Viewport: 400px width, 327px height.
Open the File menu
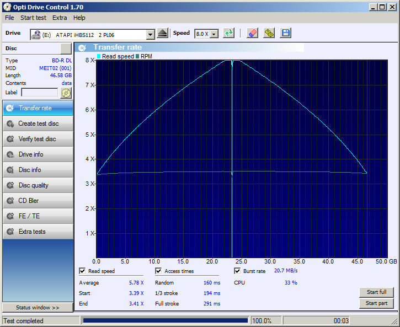(9, 18)
